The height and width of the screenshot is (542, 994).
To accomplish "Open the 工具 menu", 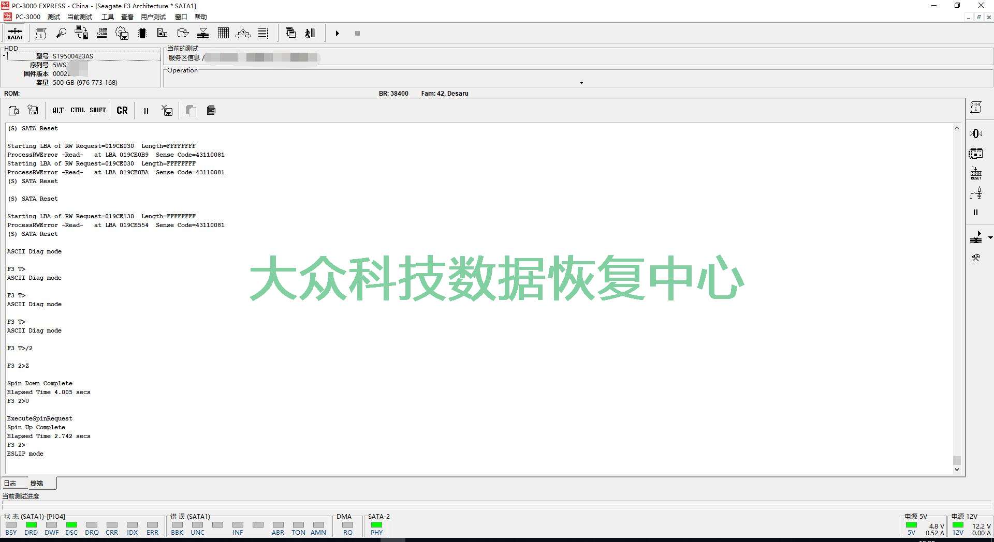I will coord(108,17).
